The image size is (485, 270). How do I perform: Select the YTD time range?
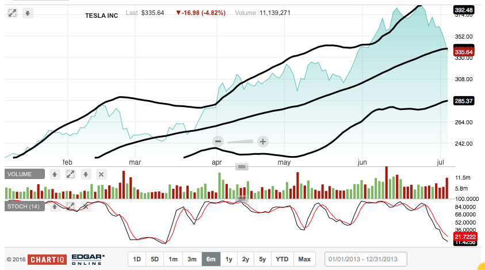coord(282,259)
